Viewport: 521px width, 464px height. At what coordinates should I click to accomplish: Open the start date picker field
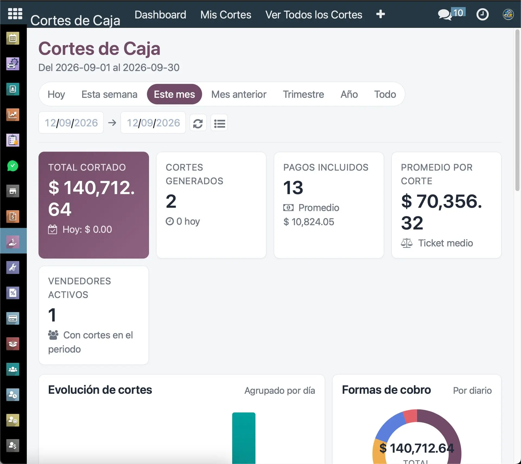click(x=71, y=123)
